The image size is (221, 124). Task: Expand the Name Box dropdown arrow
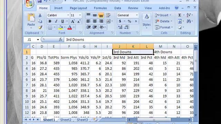click(38, 40)
